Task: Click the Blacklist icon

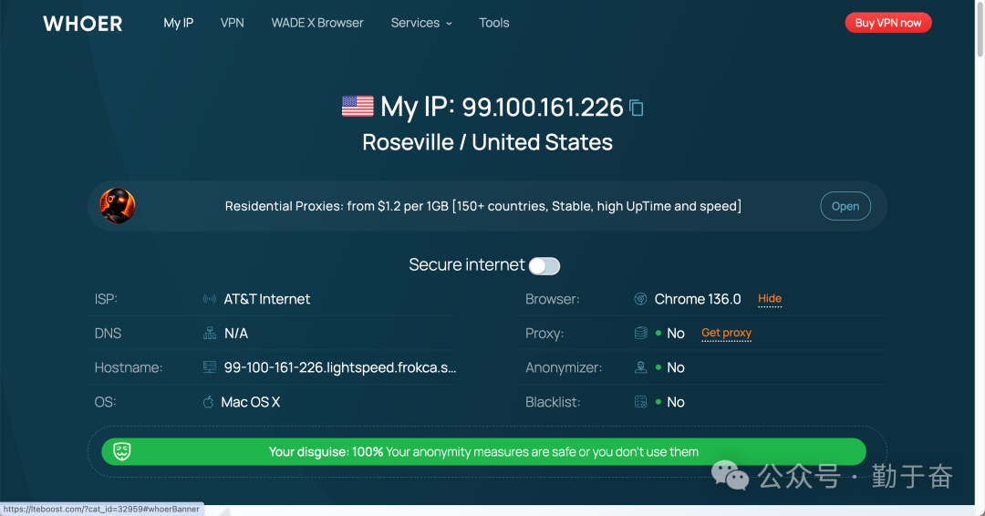Action: 641,402
